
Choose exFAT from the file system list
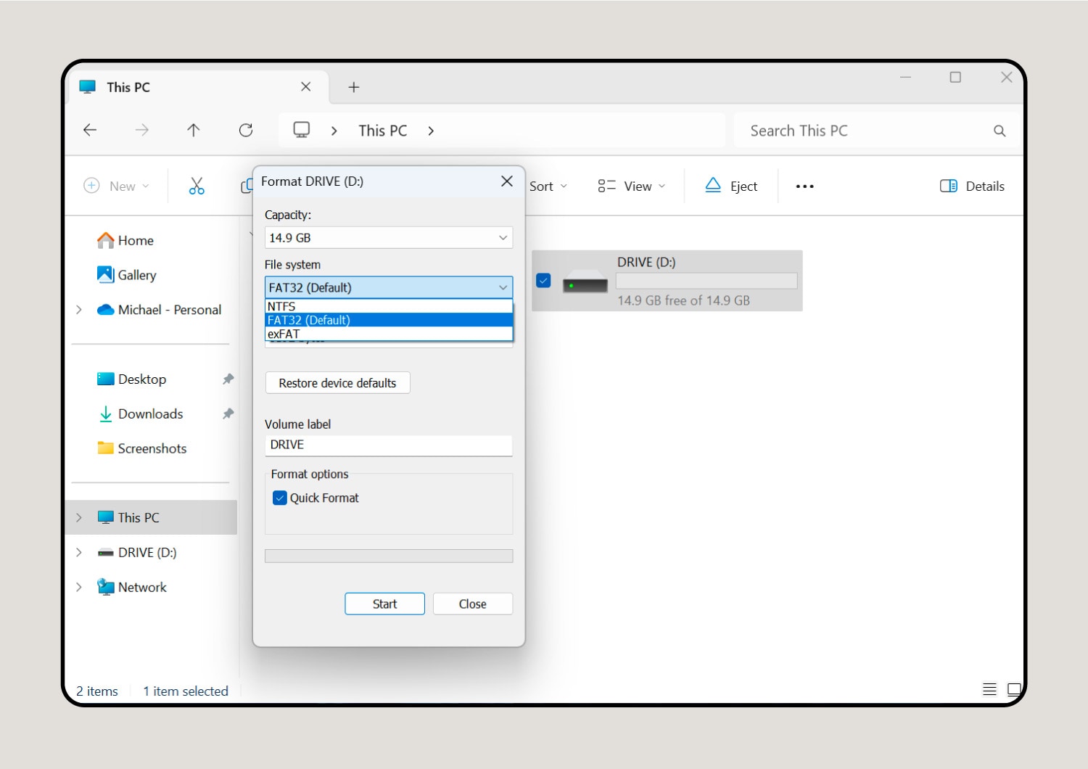tap(389, 334)
